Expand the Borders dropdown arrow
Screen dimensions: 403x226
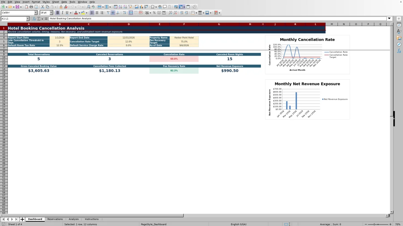pyautogui.click(x=196, y=13)
